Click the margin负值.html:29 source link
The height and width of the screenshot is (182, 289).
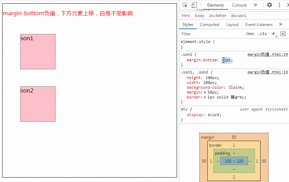[x=267, y=55]
